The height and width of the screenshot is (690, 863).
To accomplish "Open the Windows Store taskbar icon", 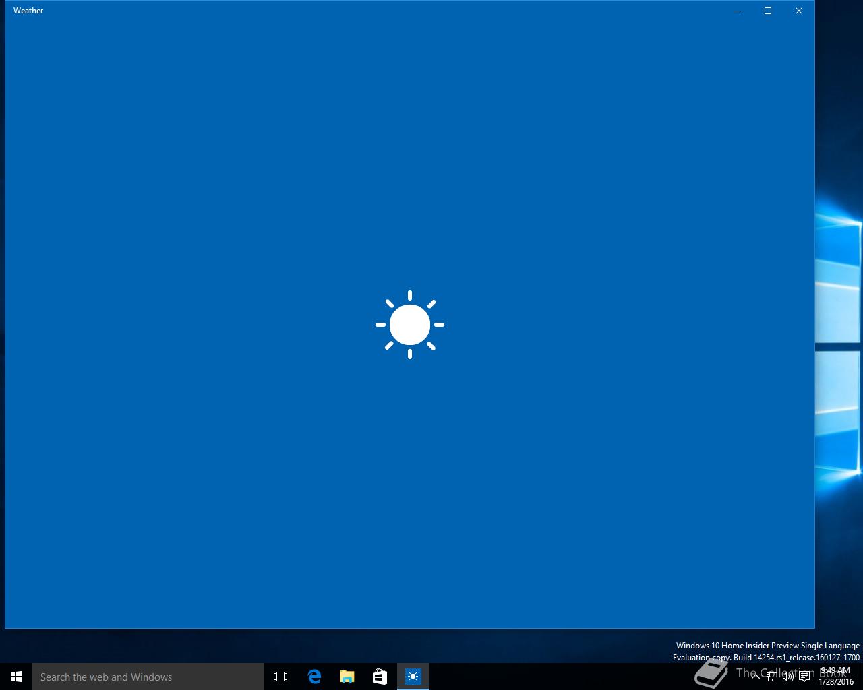I will pyautogui.click(x=380, y=677).
